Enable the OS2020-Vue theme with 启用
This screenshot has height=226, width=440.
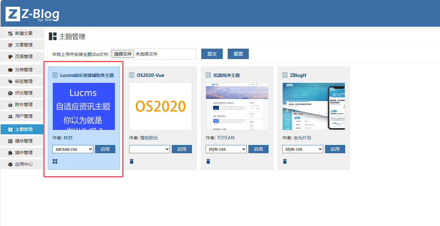182,149
